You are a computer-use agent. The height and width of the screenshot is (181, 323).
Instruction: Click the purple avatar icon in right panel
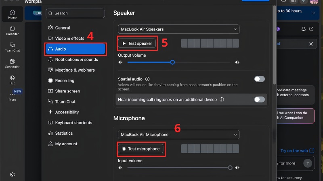click(278, 29)
